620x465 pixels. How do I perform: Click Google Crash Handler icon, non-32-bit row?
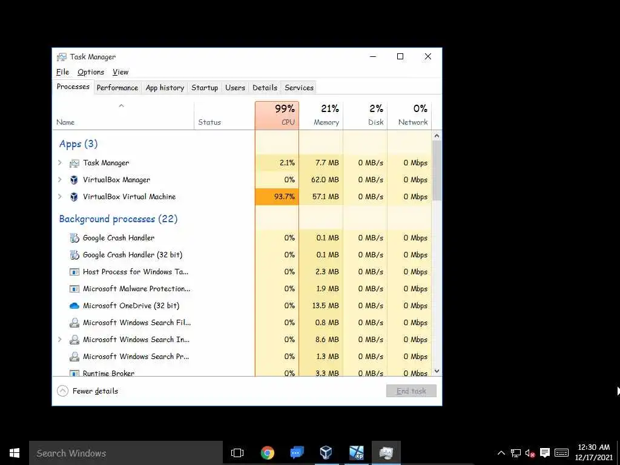74,238
